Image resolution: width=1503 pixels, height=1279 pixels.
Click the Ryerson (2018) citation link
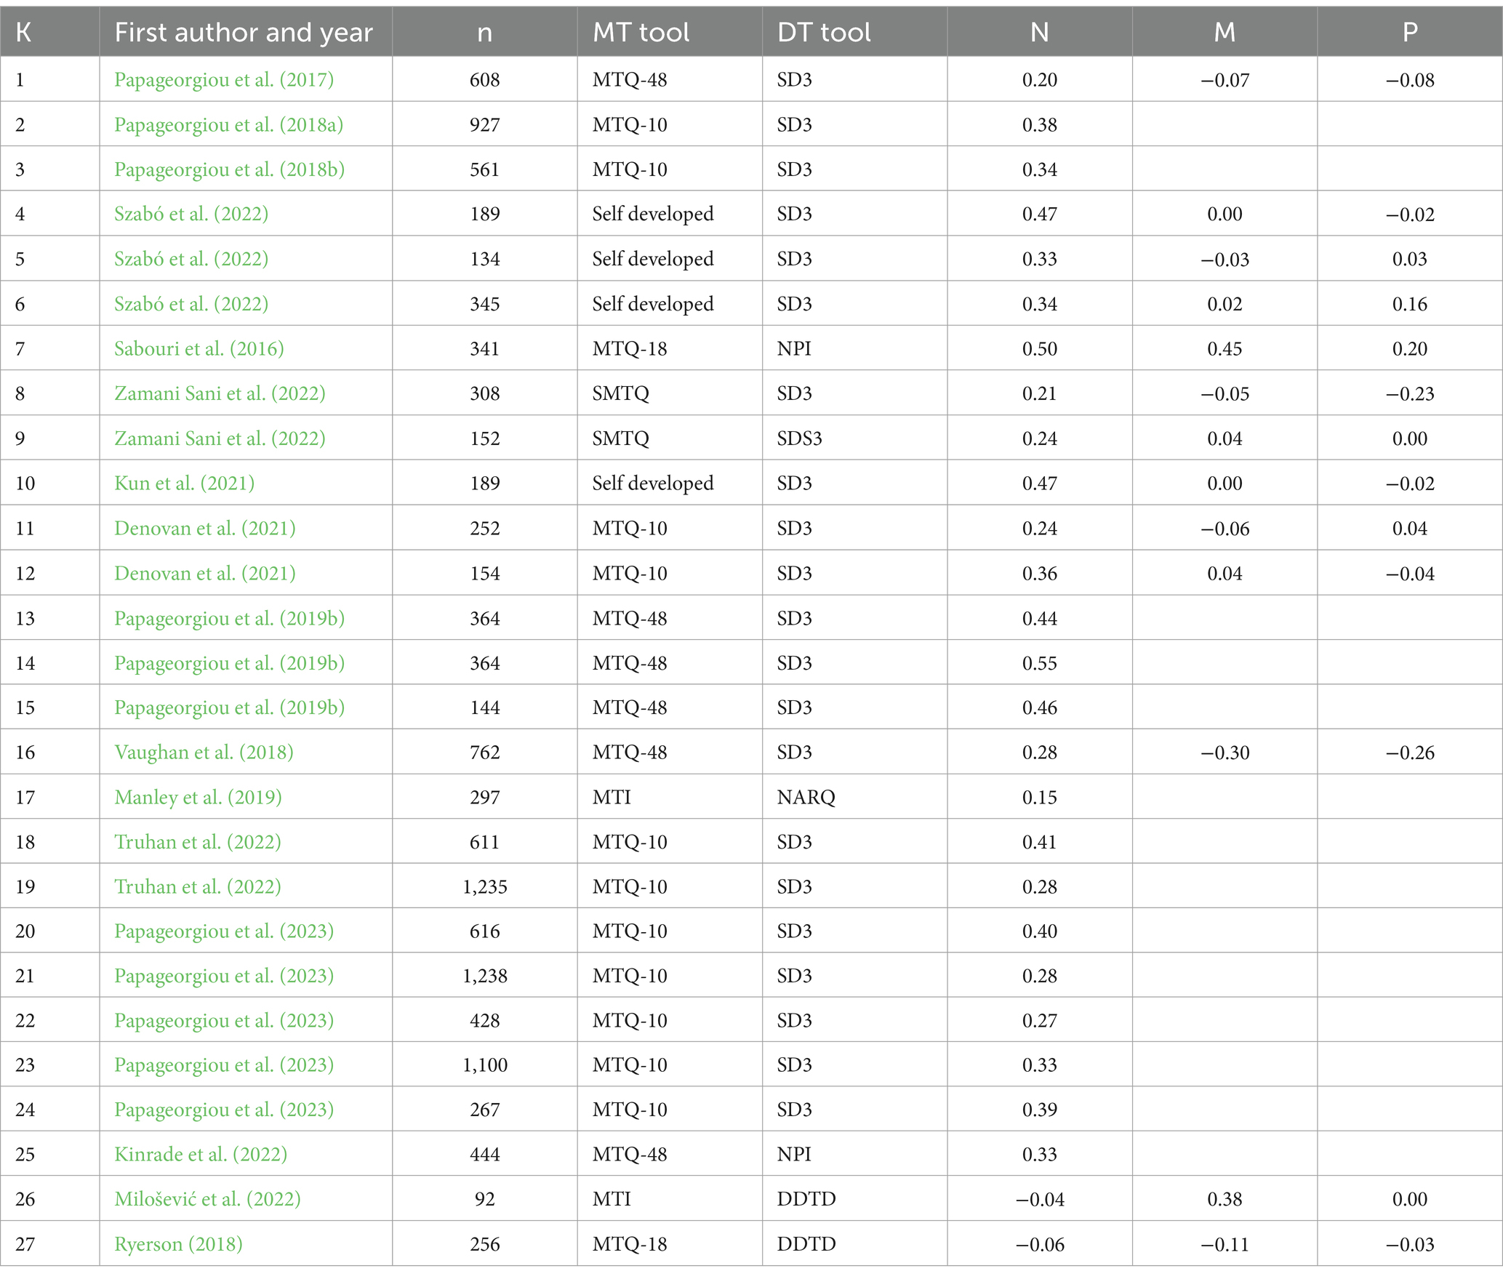pos(178,1244)
